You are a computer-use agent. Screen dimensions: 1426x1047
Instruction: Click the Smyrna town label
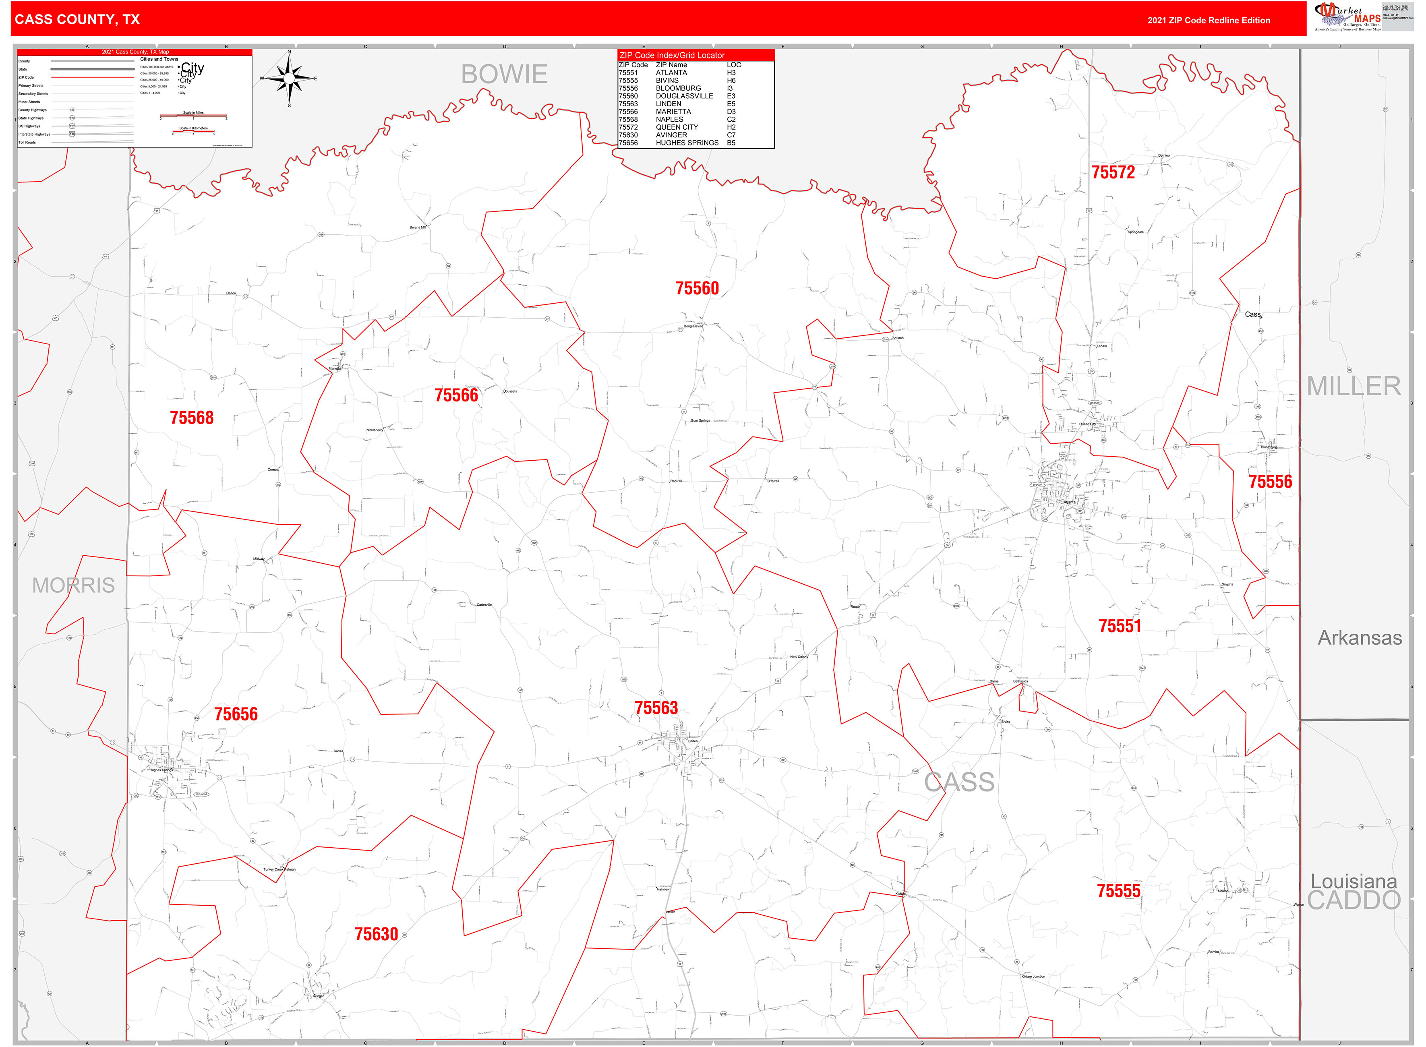1227,584
